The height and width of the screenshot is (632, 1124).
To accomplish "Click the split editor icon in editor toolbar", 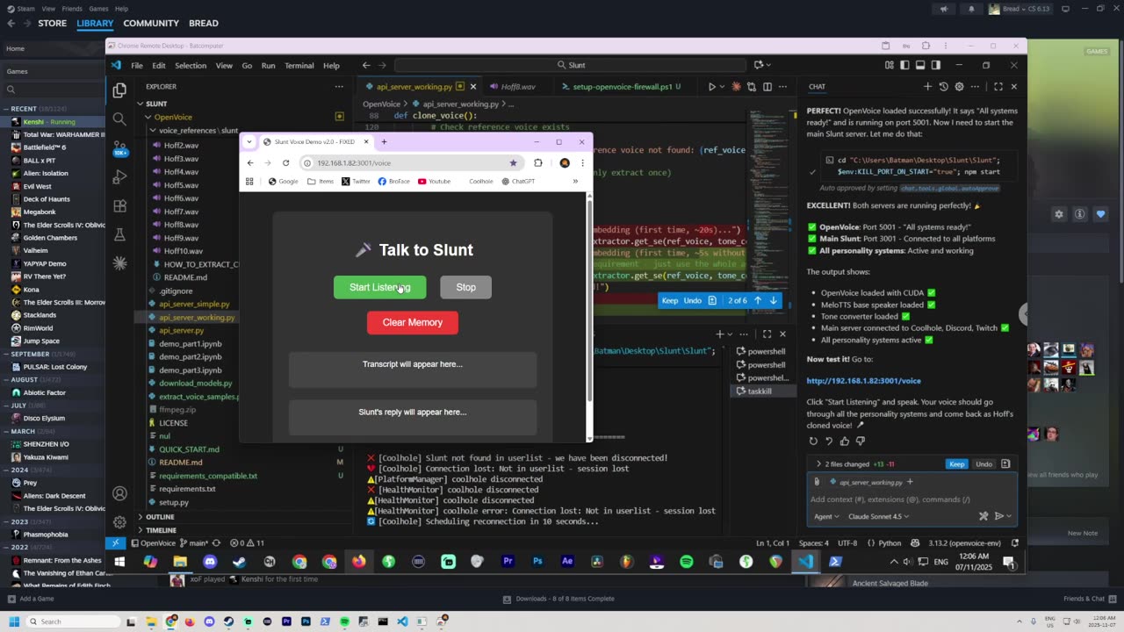I will tap(767, 86).
